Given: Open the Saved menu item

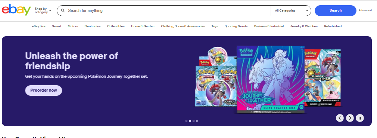Looking at the screenshot, I should coord(56,26).
